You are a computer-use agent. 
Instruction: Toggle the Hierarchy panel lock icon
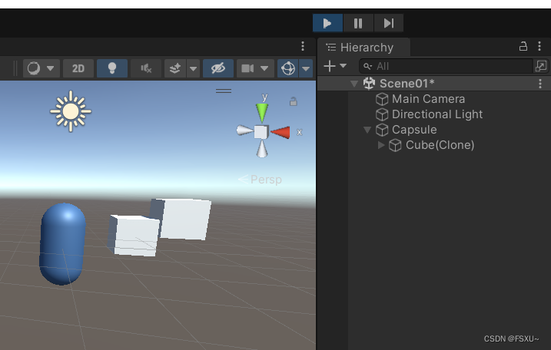523,46
